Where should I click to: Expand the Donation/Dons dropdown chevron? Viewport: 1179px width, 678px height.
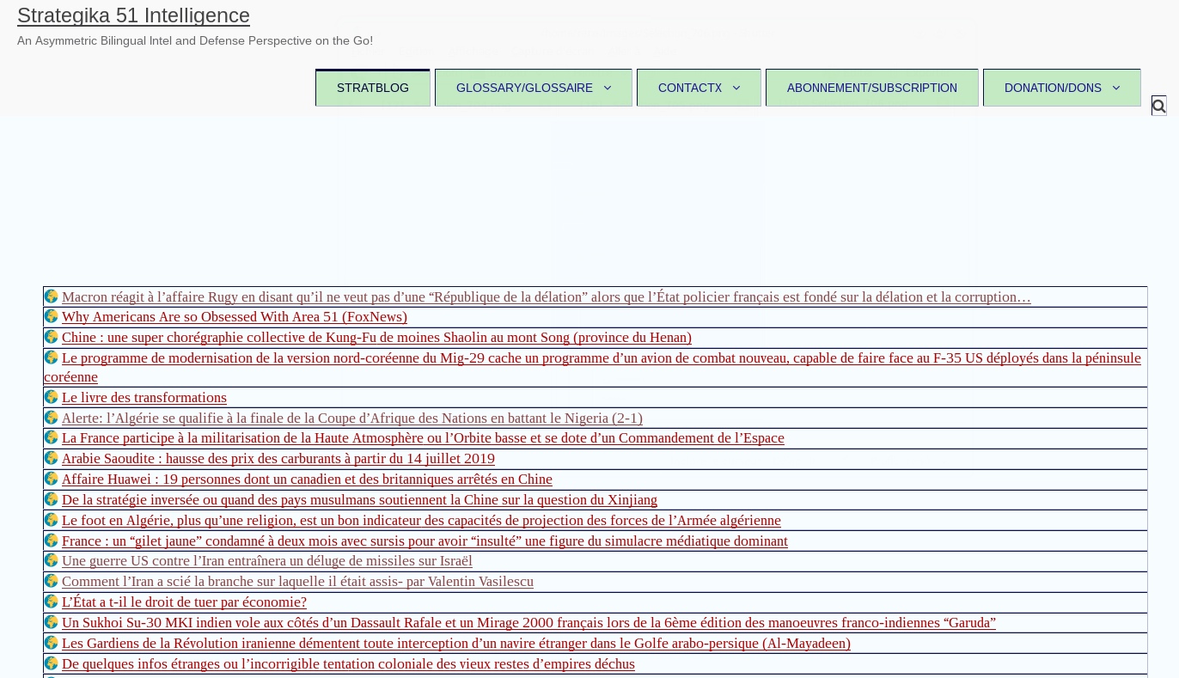click(x=1116, y=88)
